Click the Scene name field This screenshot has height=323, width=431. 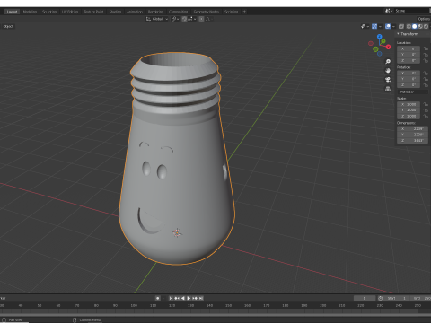[411, 11]
